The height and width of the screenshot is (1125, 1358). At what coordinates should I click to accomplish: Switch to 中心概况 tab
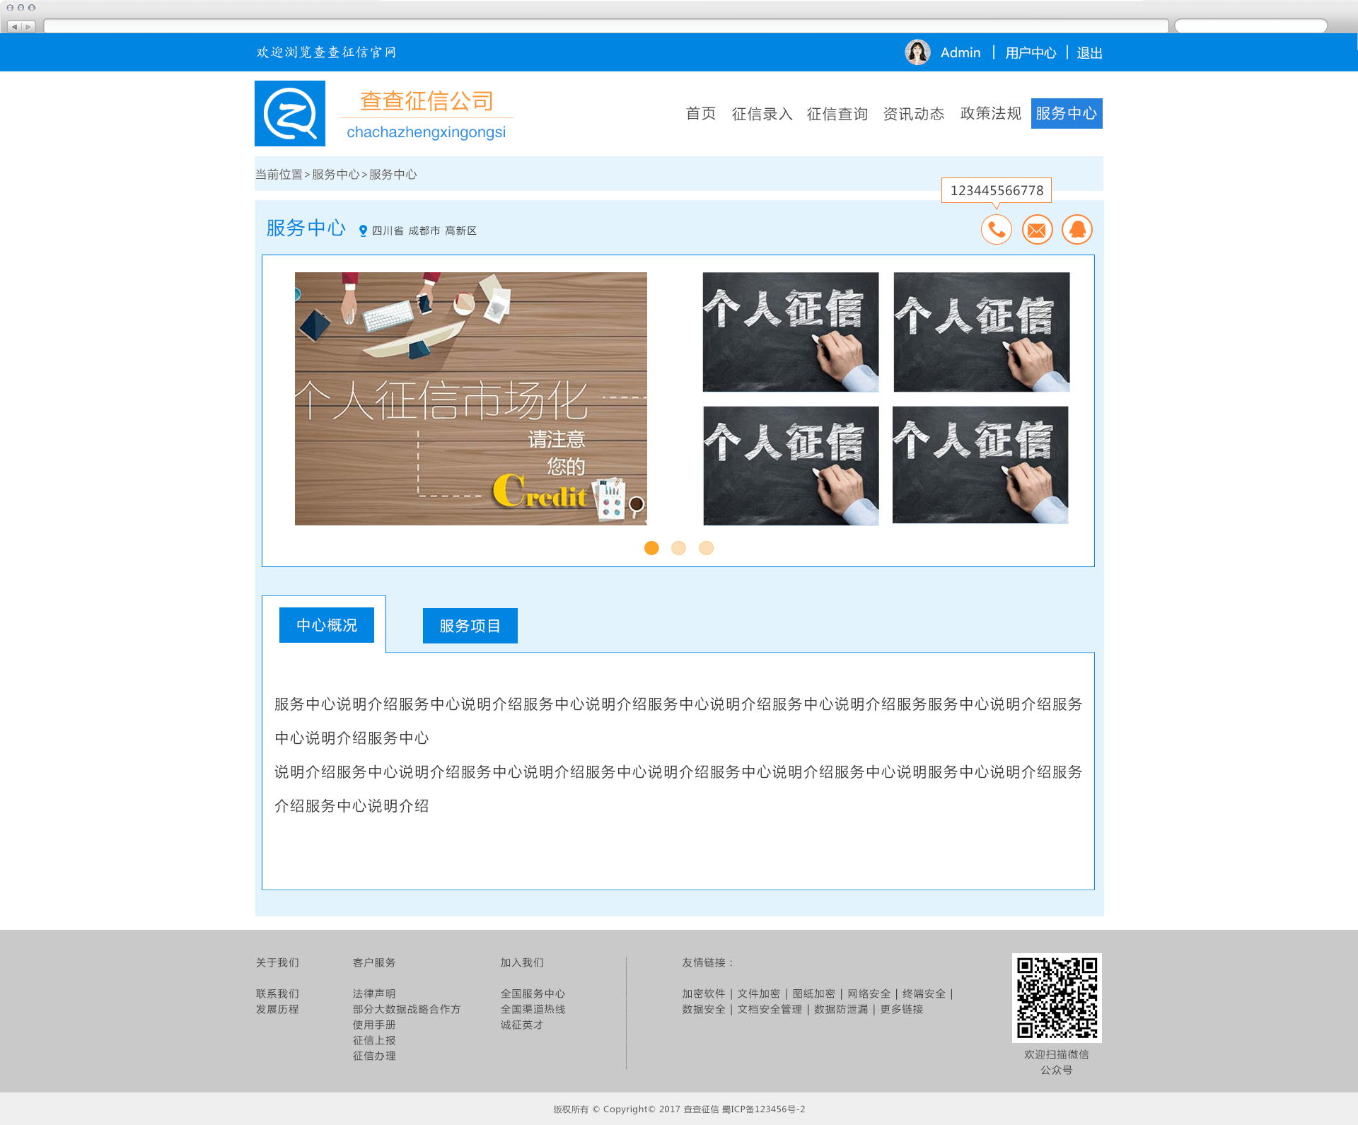(327, 625)
